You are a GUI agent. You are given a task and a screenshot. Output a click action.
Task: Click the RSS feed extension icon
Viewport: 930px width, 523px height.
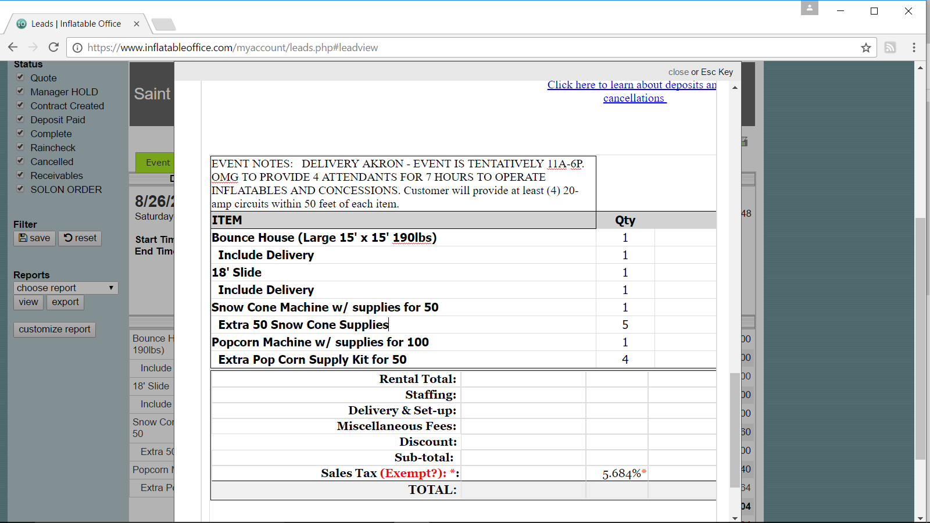890,48
